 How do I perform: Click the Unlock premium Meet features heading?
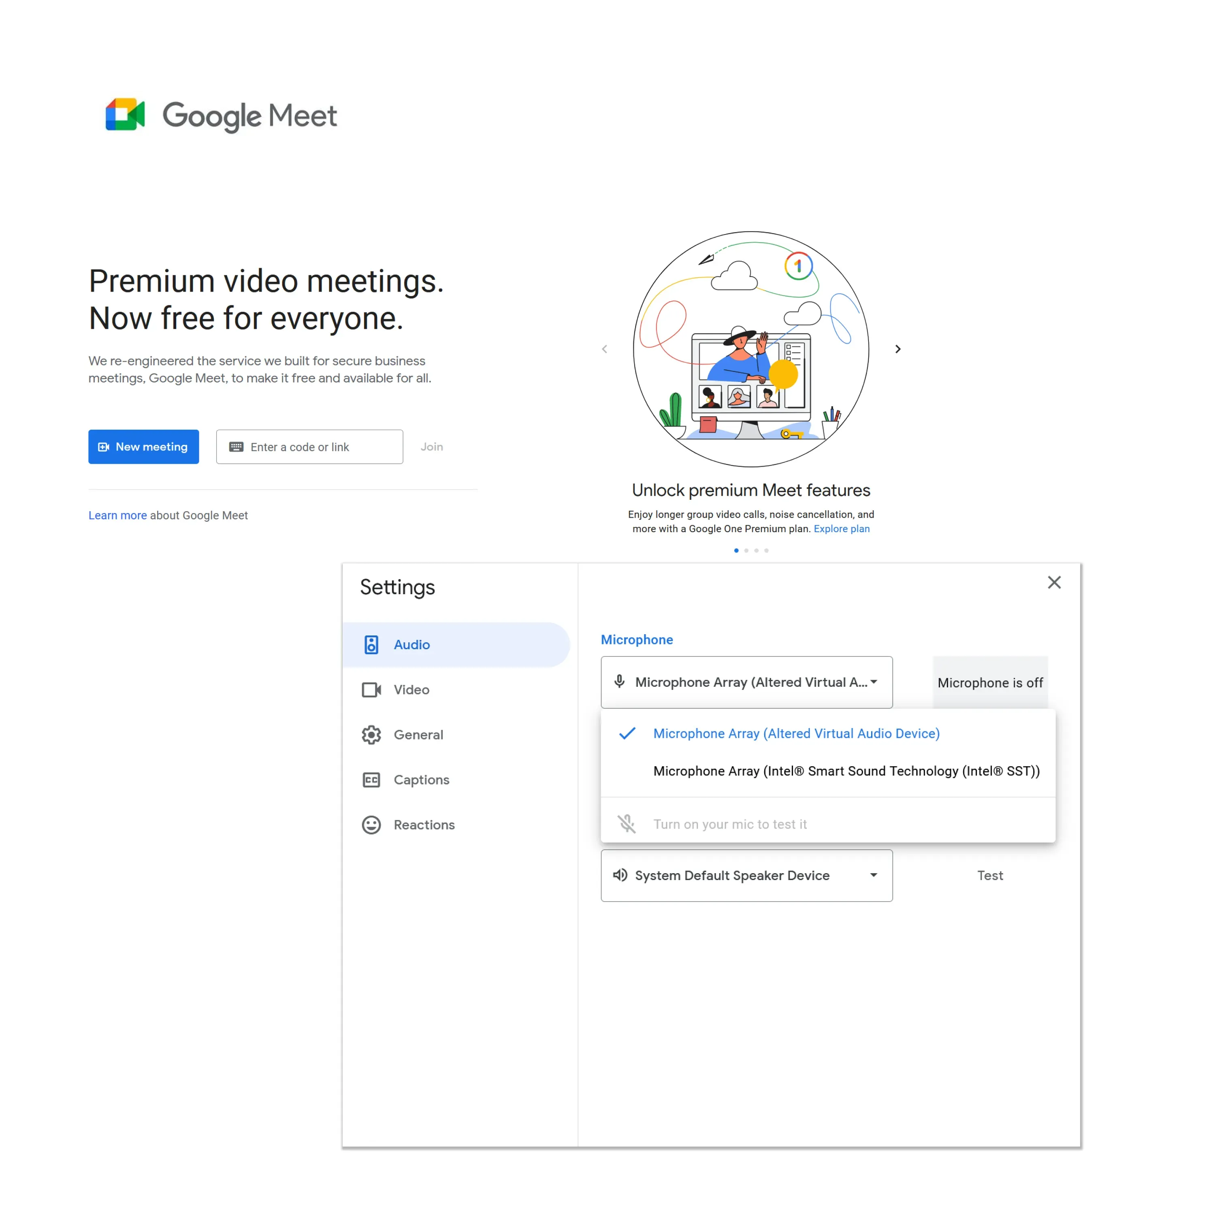(751, 490)
